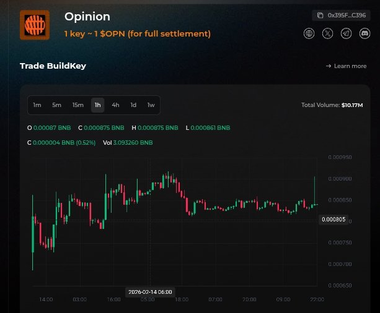Open the X (Twitter) profile icon
This screenshot has width=380, height=313.
coord(328,33)
